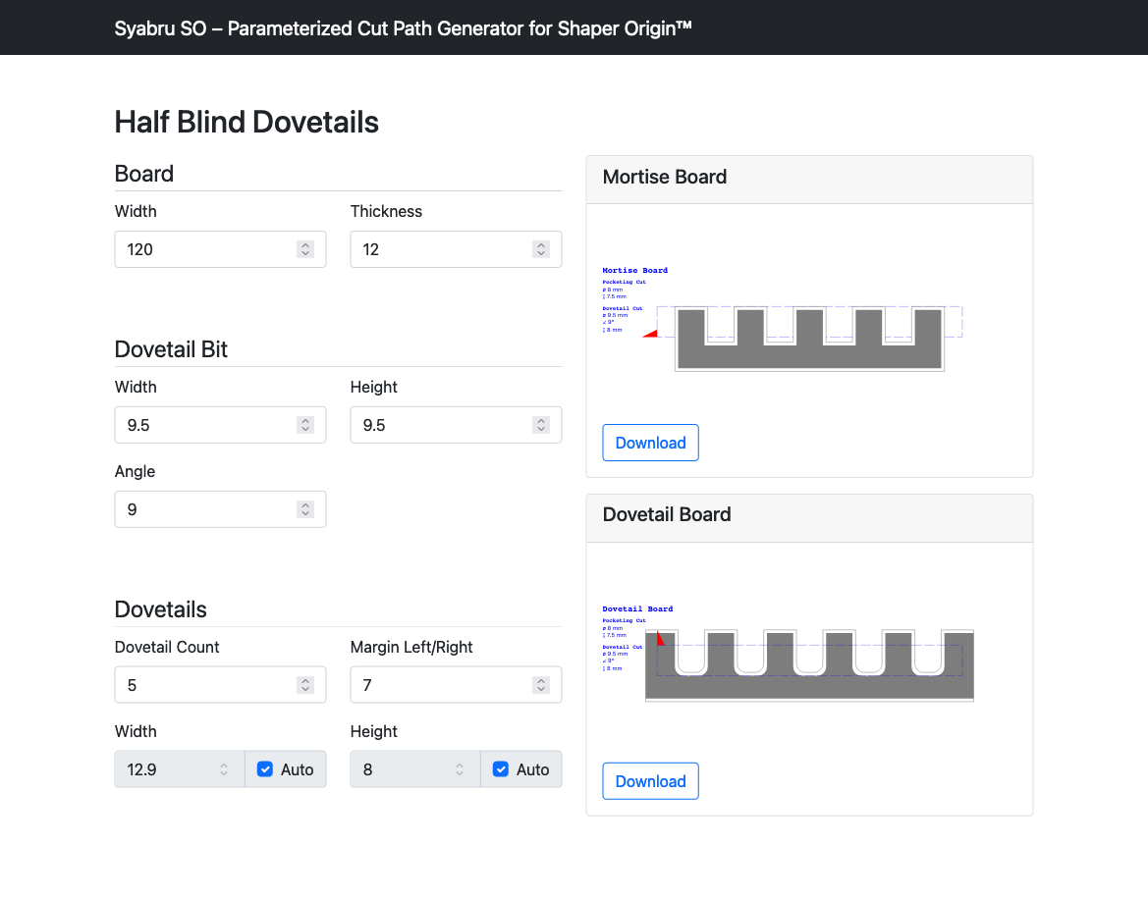This screenshot has width=1148, height=898.
Task: Uncheck the Auto checkbox for dovetail Width
Action: coord(265,769)
